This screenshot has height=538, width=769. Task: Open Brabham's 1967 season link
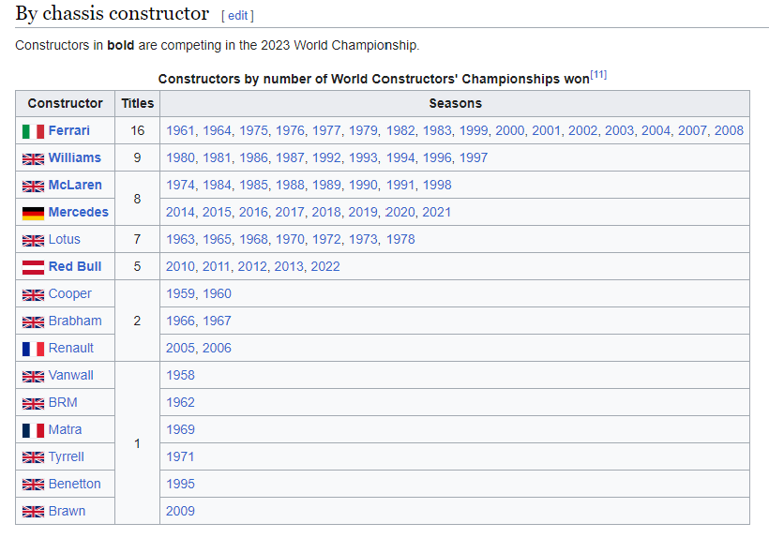click(217, 321)
